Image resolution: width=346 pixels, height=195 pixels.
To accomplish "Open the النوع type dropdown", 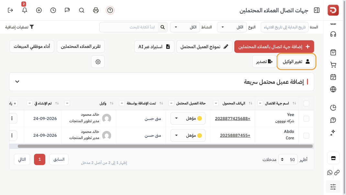I will click(x=232, y=27).
